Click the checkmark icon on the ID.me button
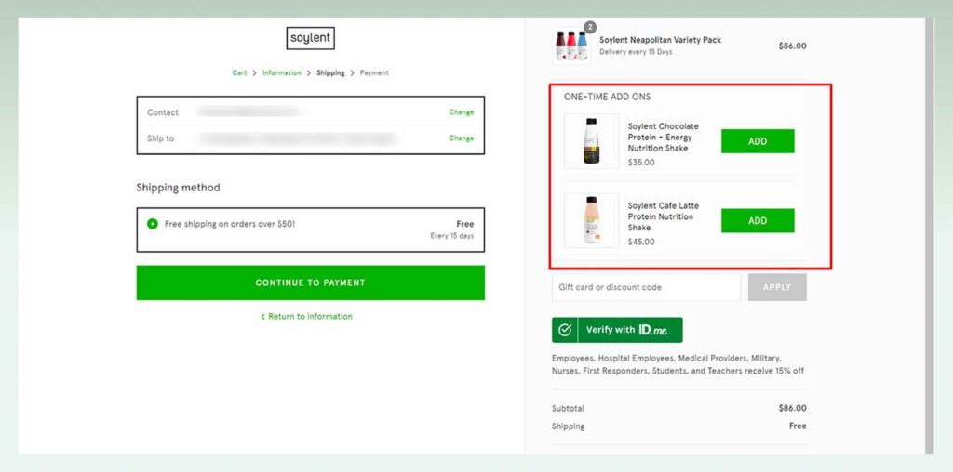 (x=565, y=330)
